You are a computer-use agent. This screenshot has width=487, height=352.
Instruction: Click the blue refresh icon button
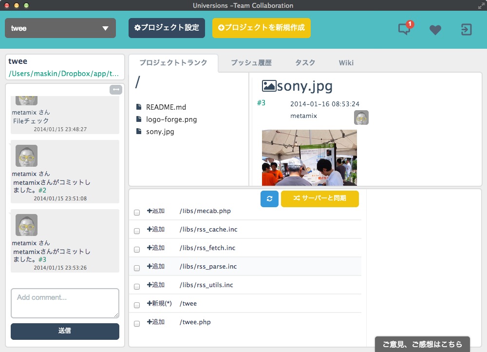pyautogui.click(x=269, y=199)
